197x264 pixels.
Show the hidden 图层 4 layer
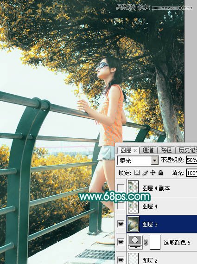(x=121, y=206)
